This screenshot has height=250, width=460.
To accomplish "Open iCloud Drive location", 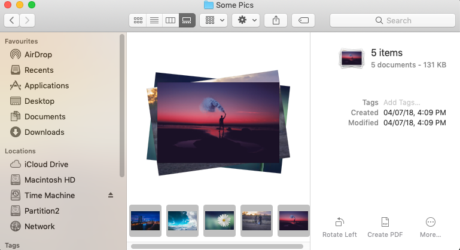I will [x=46, y=164].
